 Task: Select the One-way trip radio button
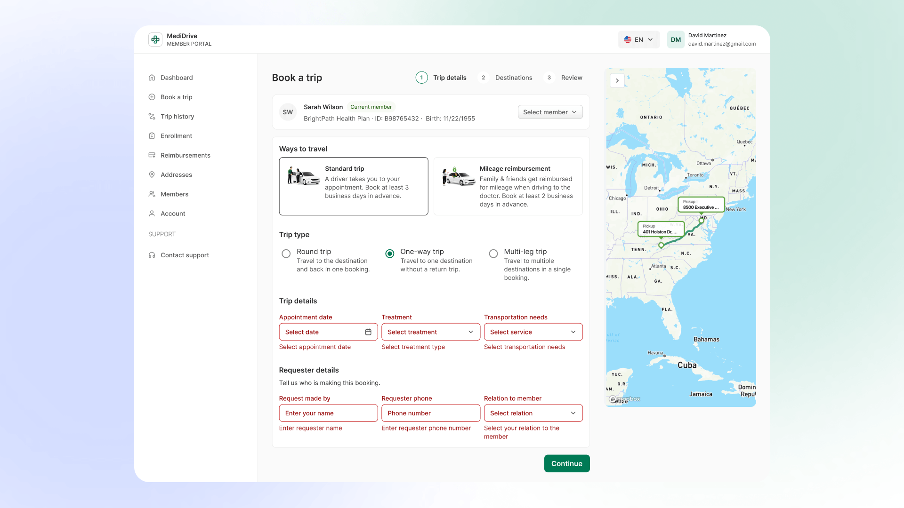(x=389, y=254)
